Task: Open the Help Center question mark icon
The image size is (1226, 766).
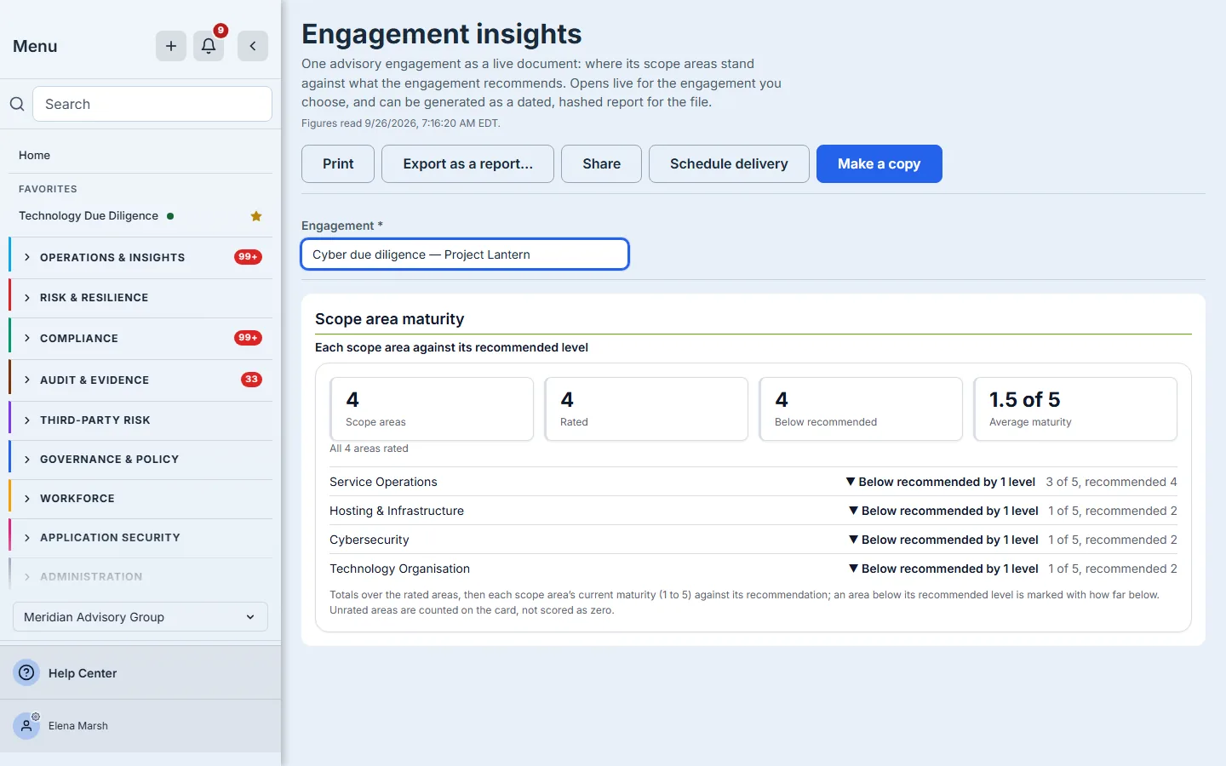Action: (x=27, y=672)
